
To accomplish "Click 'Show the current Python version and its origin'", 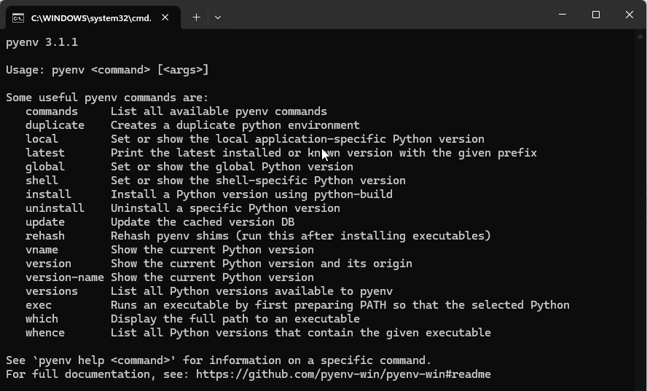I will coord(261,263).
